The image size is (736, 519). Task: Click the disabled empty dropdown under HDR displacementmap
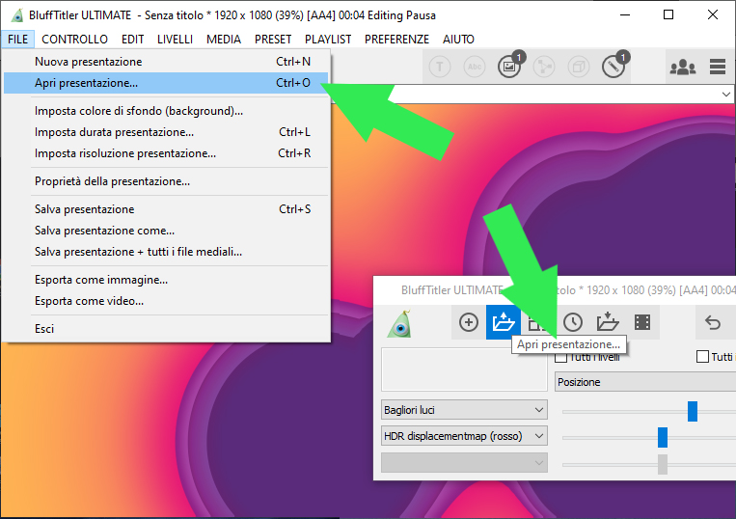pyautogui.click(x=464, y=463)
